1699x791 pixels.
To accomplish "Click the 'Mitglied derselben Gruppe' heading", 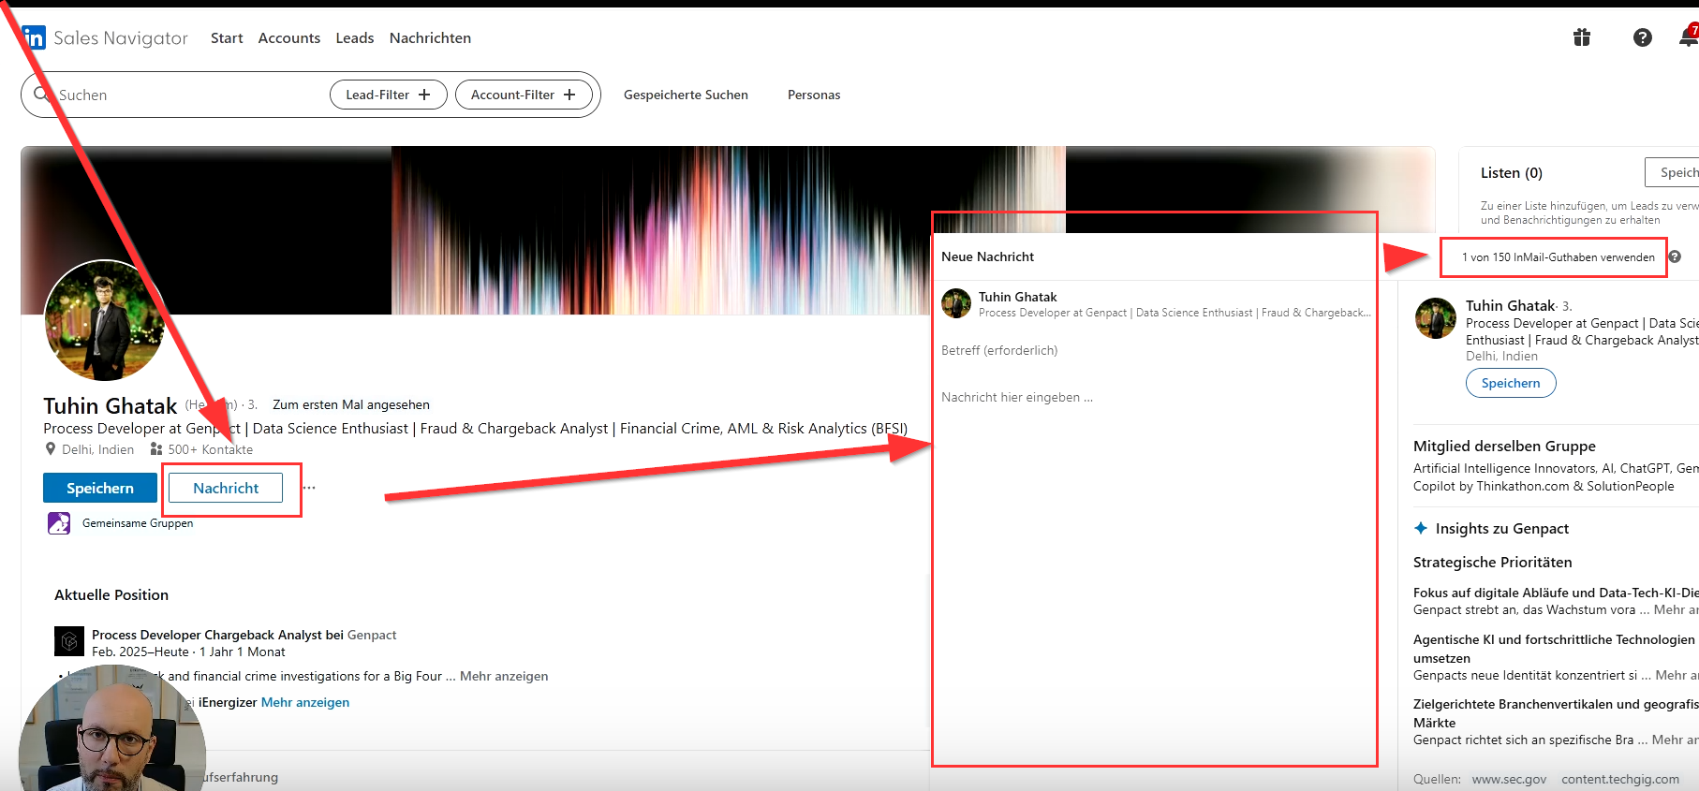I will click(1504, 446).
